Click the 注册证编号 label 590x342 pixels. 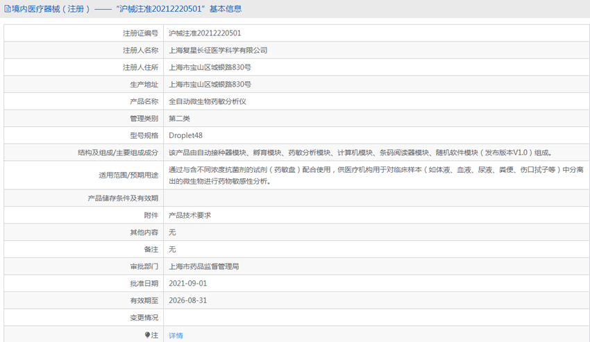click(x=140, y=33)
